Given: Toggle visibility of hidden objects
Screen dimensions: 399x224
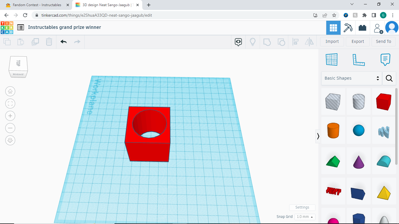Looking at the screenshot, I should [252, 42].
